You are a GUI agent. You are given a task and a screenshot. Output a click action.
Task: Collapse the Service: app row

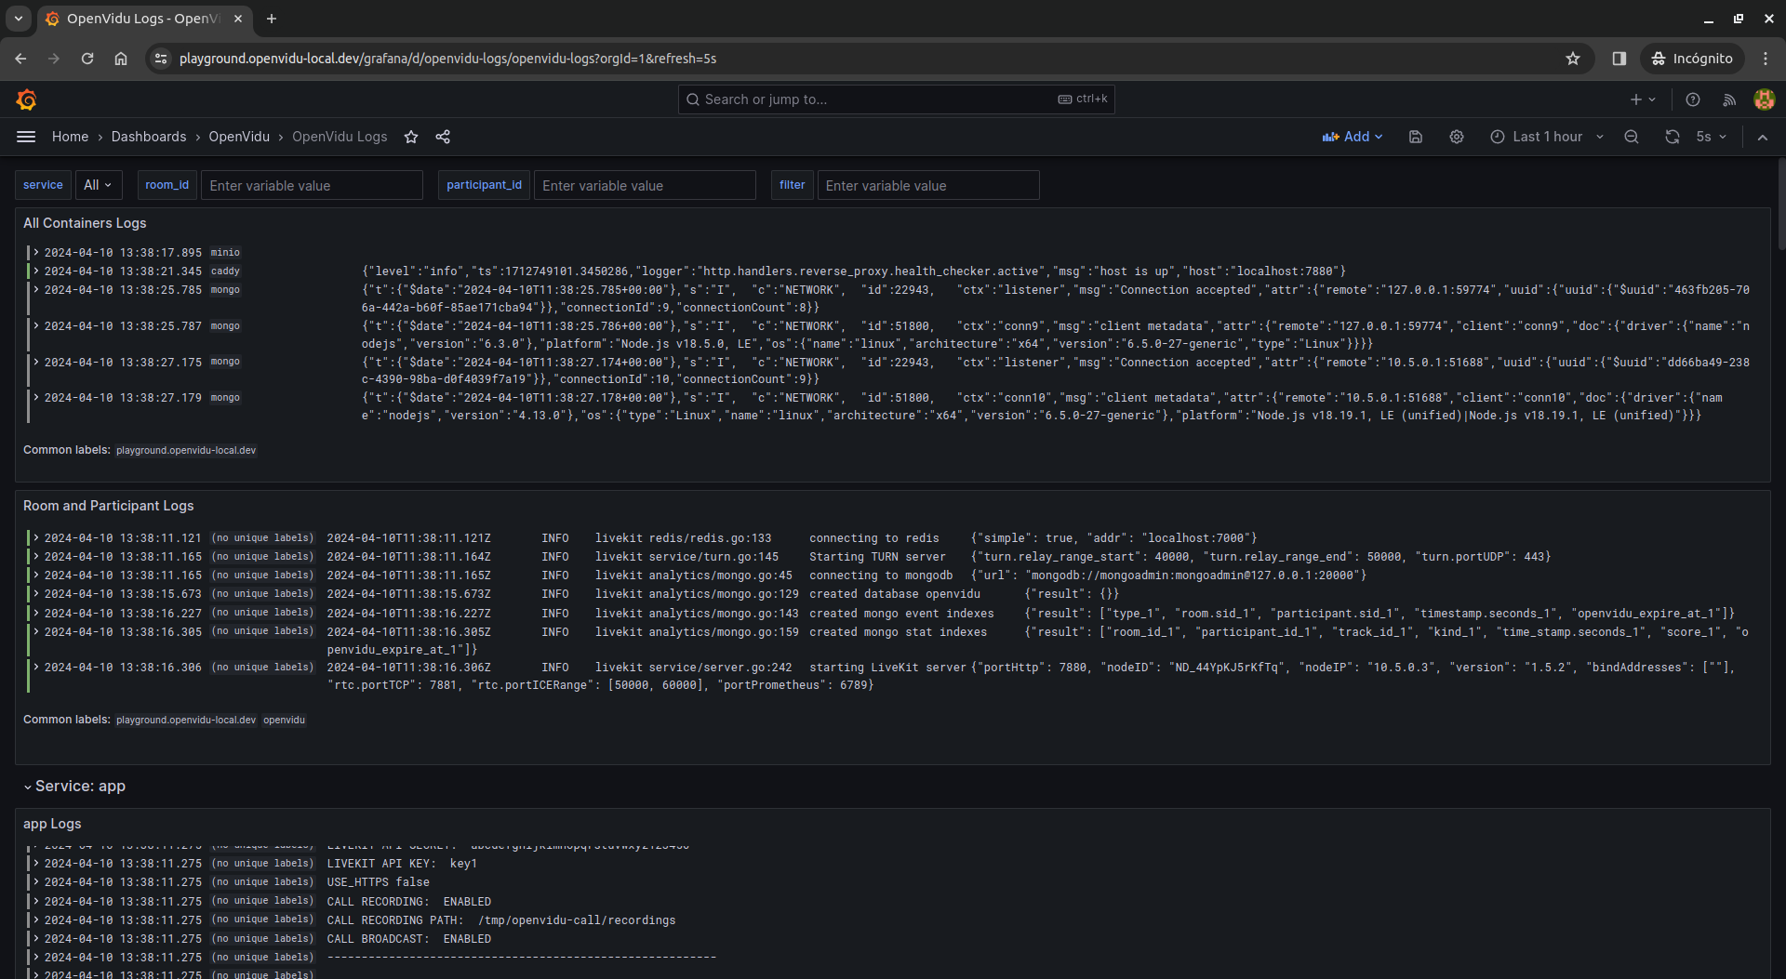coord(74,787)
